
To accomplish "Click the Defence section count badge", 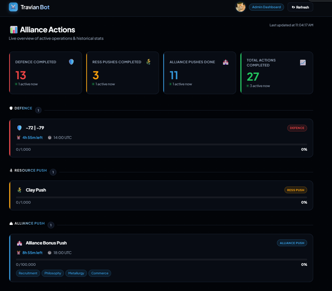I will click(38, 110).
